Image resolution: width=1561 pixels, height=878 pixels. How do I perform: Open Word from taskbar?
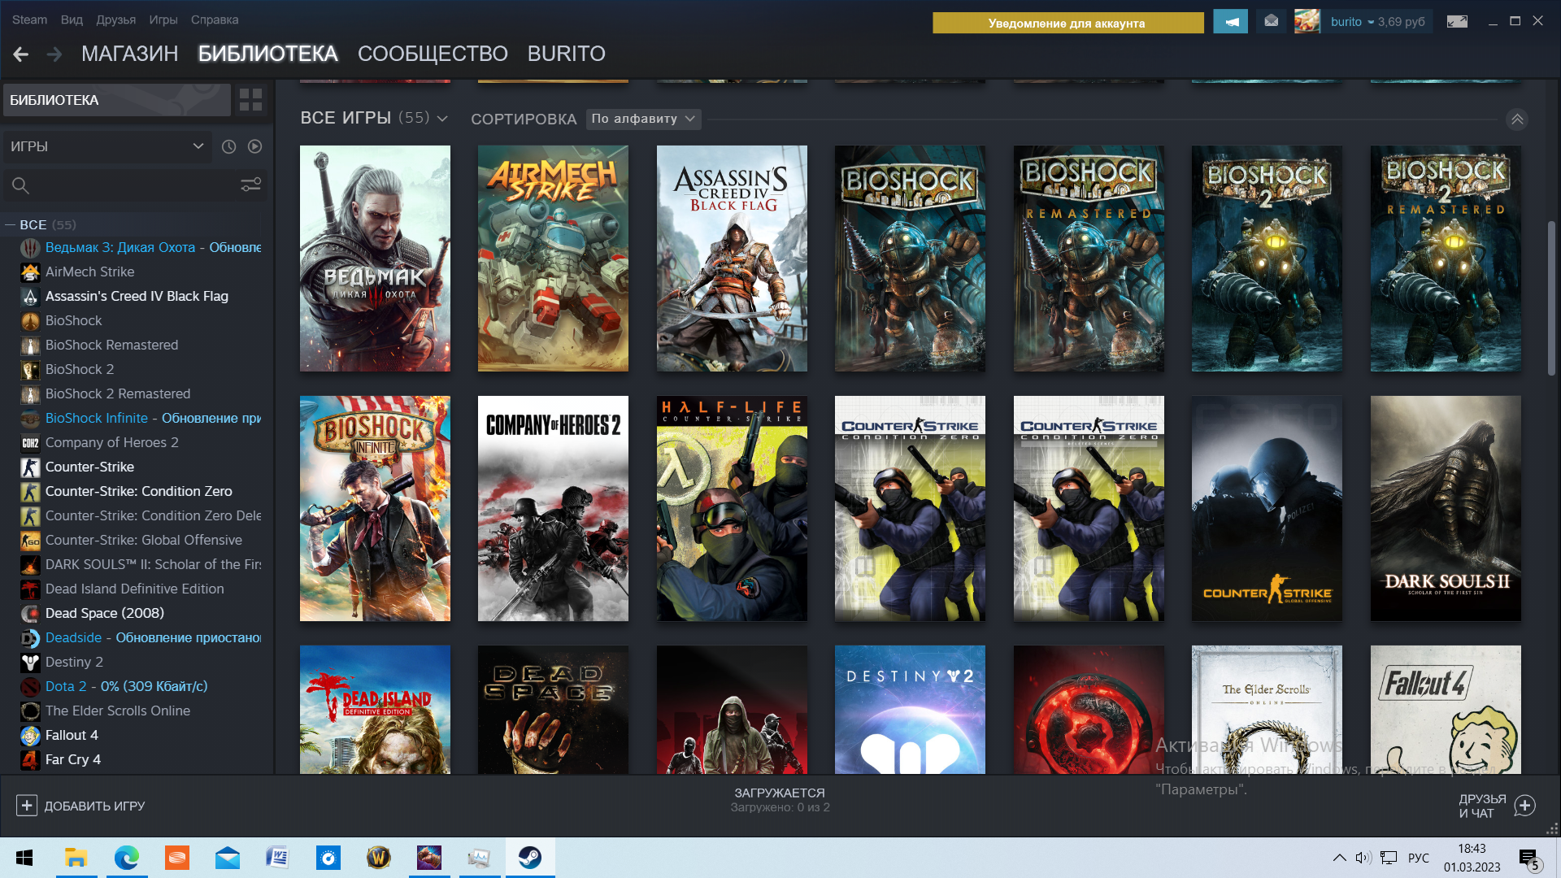278,858
